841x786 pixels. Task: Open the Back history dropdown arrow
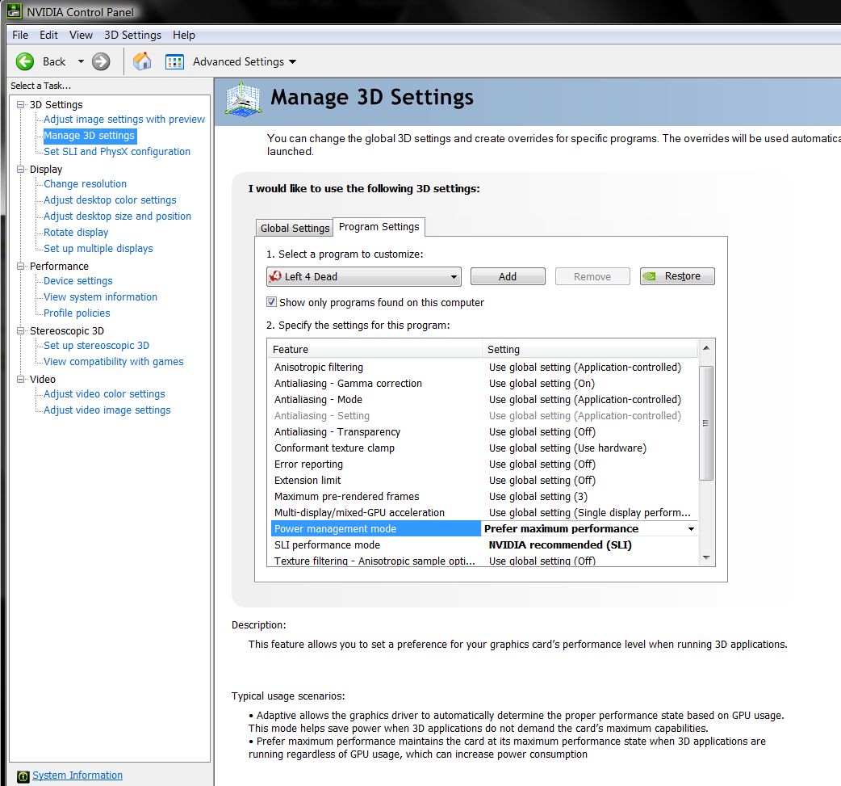(81, 61)
